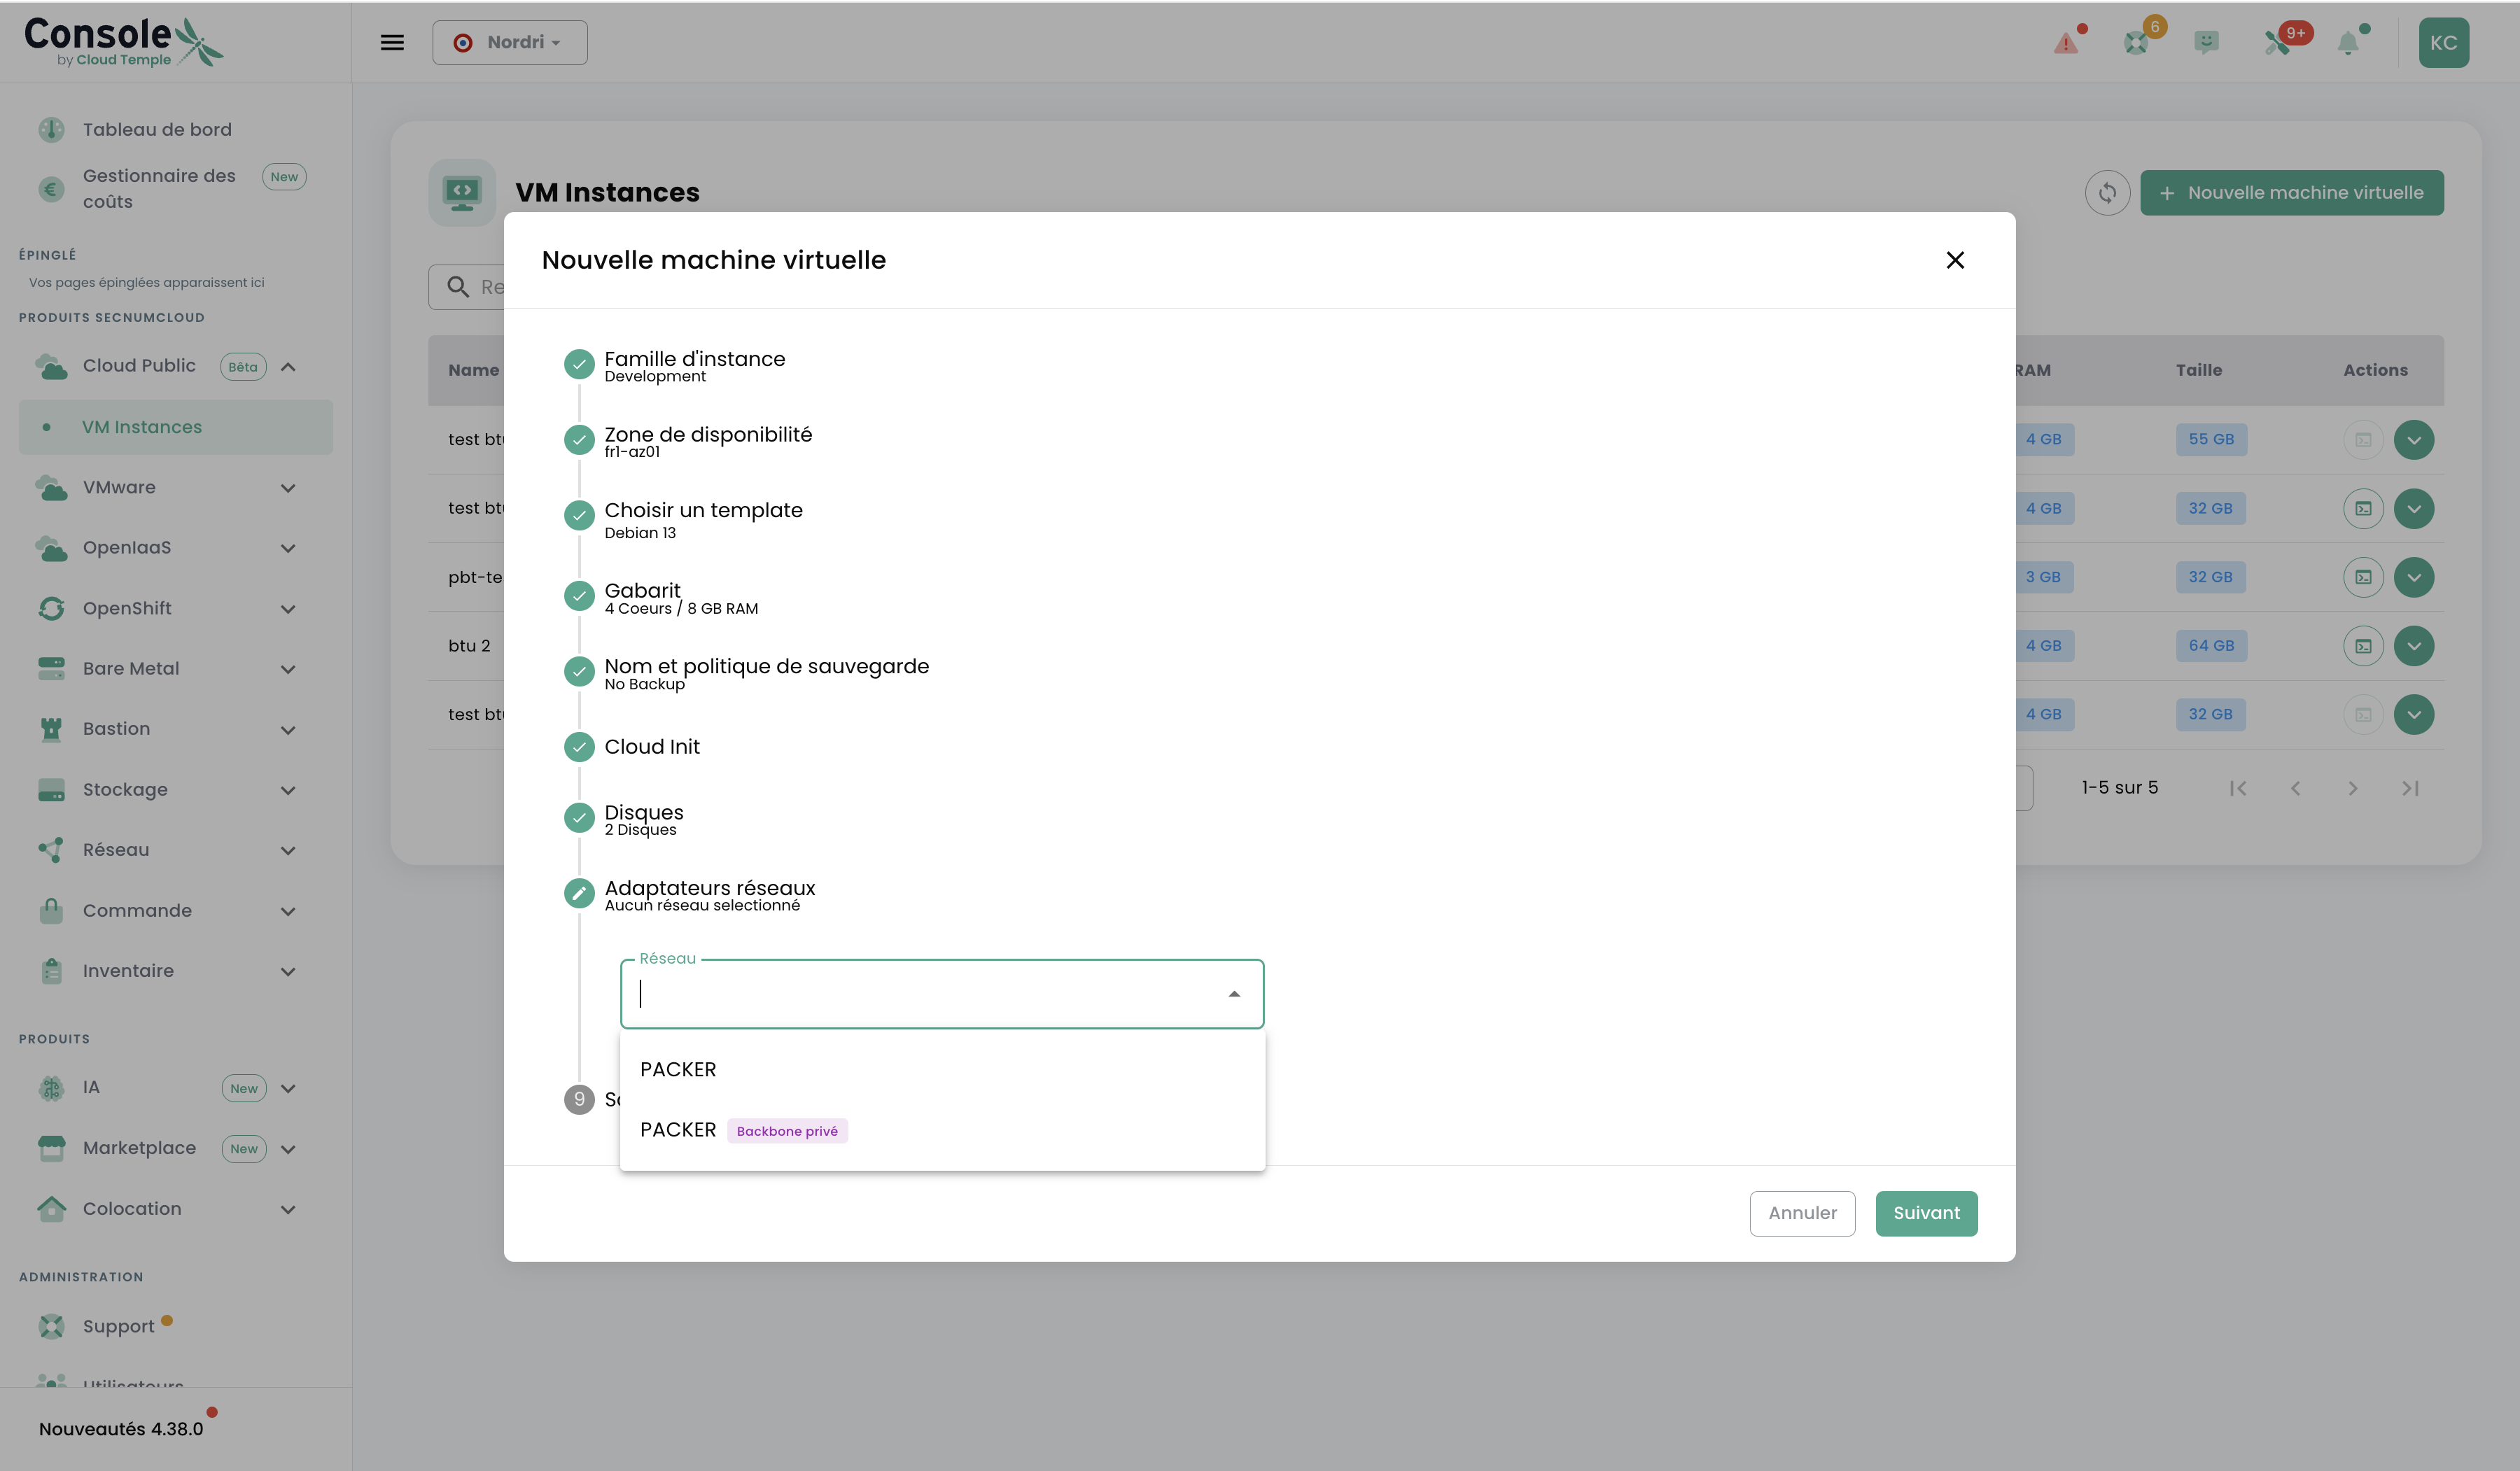2520x1471 pixels.
Task: Click the Colocation house icon
Action: (x=51, y=1208)
